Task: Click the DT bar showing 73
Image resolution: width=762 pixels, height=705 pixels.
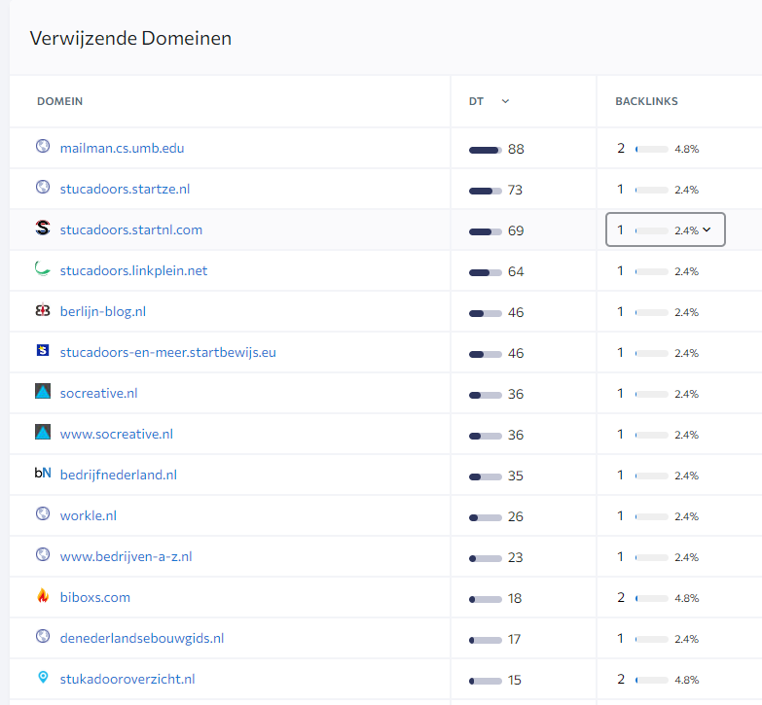Action: click(485, 191)
